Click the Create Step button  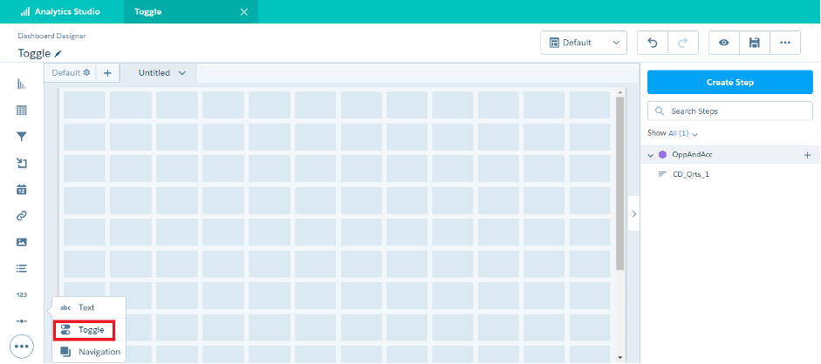click(730, 82)
